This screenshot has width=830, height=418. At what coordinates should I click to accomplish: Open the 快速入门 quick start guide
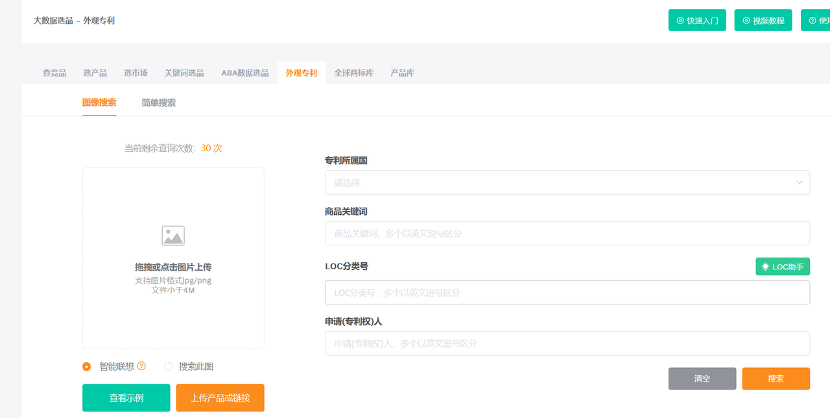coord(697,20)
